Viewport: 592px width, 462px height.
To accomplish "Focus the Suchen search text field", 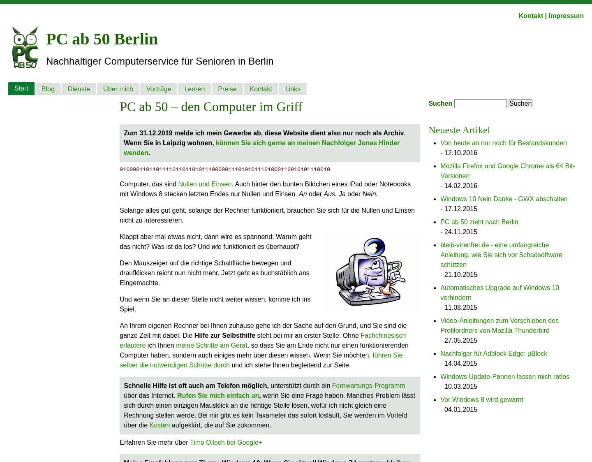I will (481, 104).
